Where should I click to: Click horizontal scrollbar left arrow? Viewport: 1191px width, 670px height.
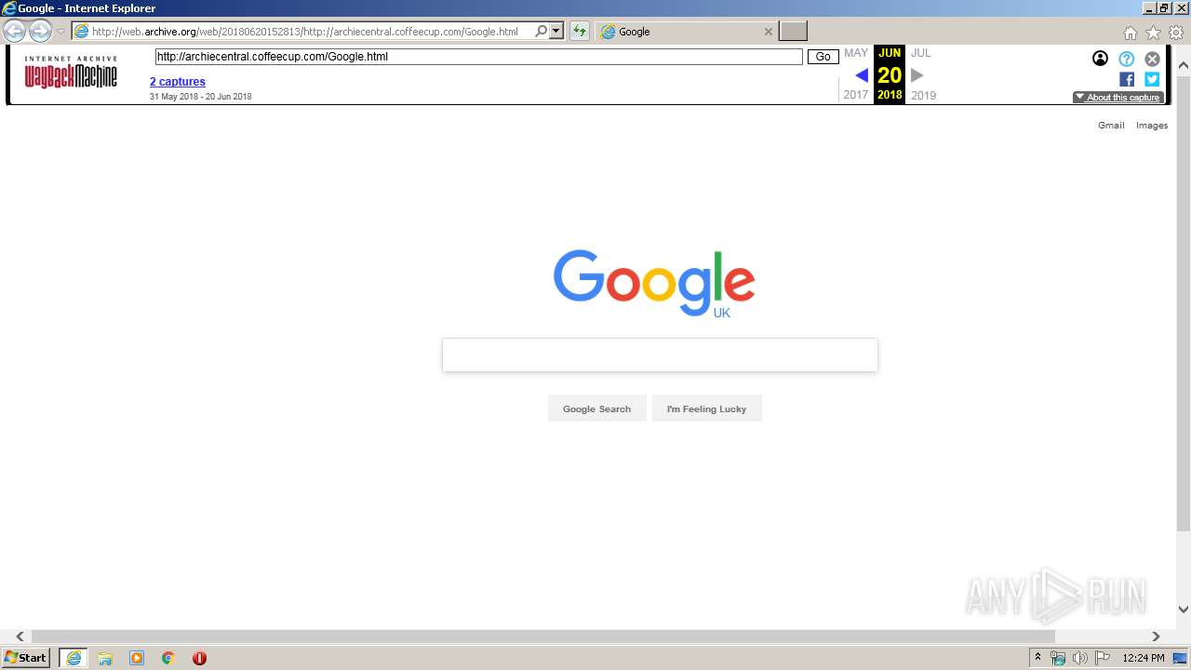[x=20, y=636]
